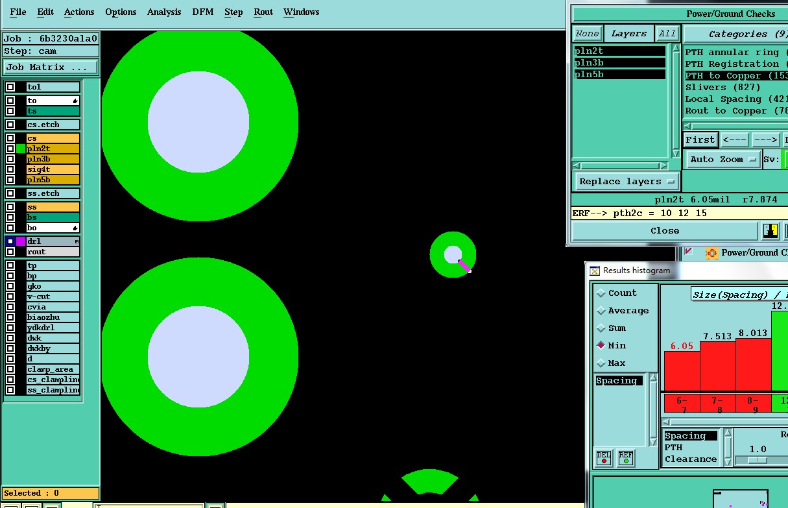Click green color swatch of pln2t layer
The image size is (788, 508).
click(x=21, y=149)
